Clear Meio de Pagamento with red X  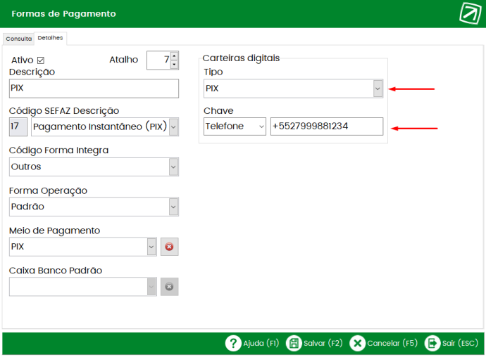click(x=169, y=247)
